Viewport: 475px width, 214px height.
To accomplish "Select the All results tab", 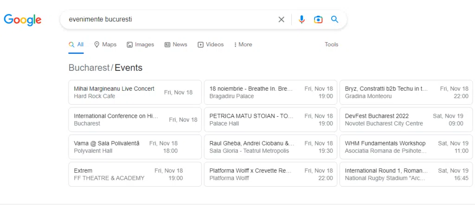I will coord(76,44).
